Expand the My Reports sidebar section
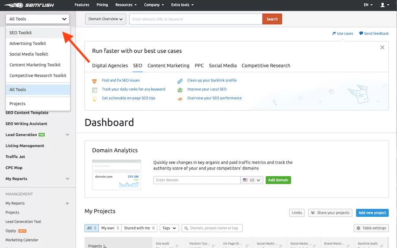This screenshot has width=397, height=248. pos(67,179)
